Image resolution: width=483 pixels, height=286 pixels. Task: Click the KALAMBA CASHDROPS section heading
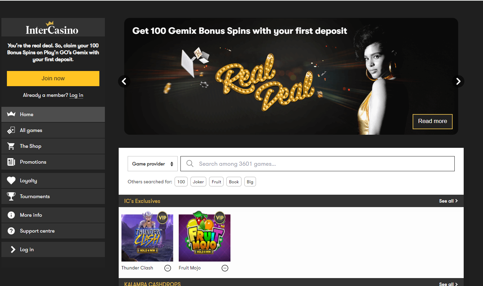point(152,284)
